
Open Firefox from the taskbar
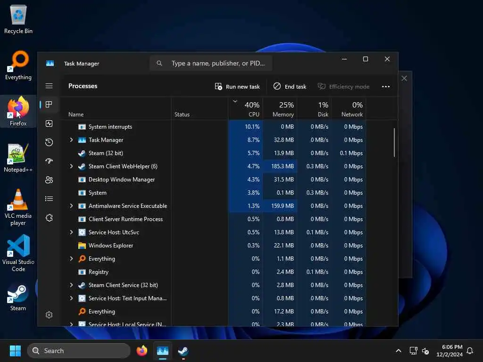point(142,351)
